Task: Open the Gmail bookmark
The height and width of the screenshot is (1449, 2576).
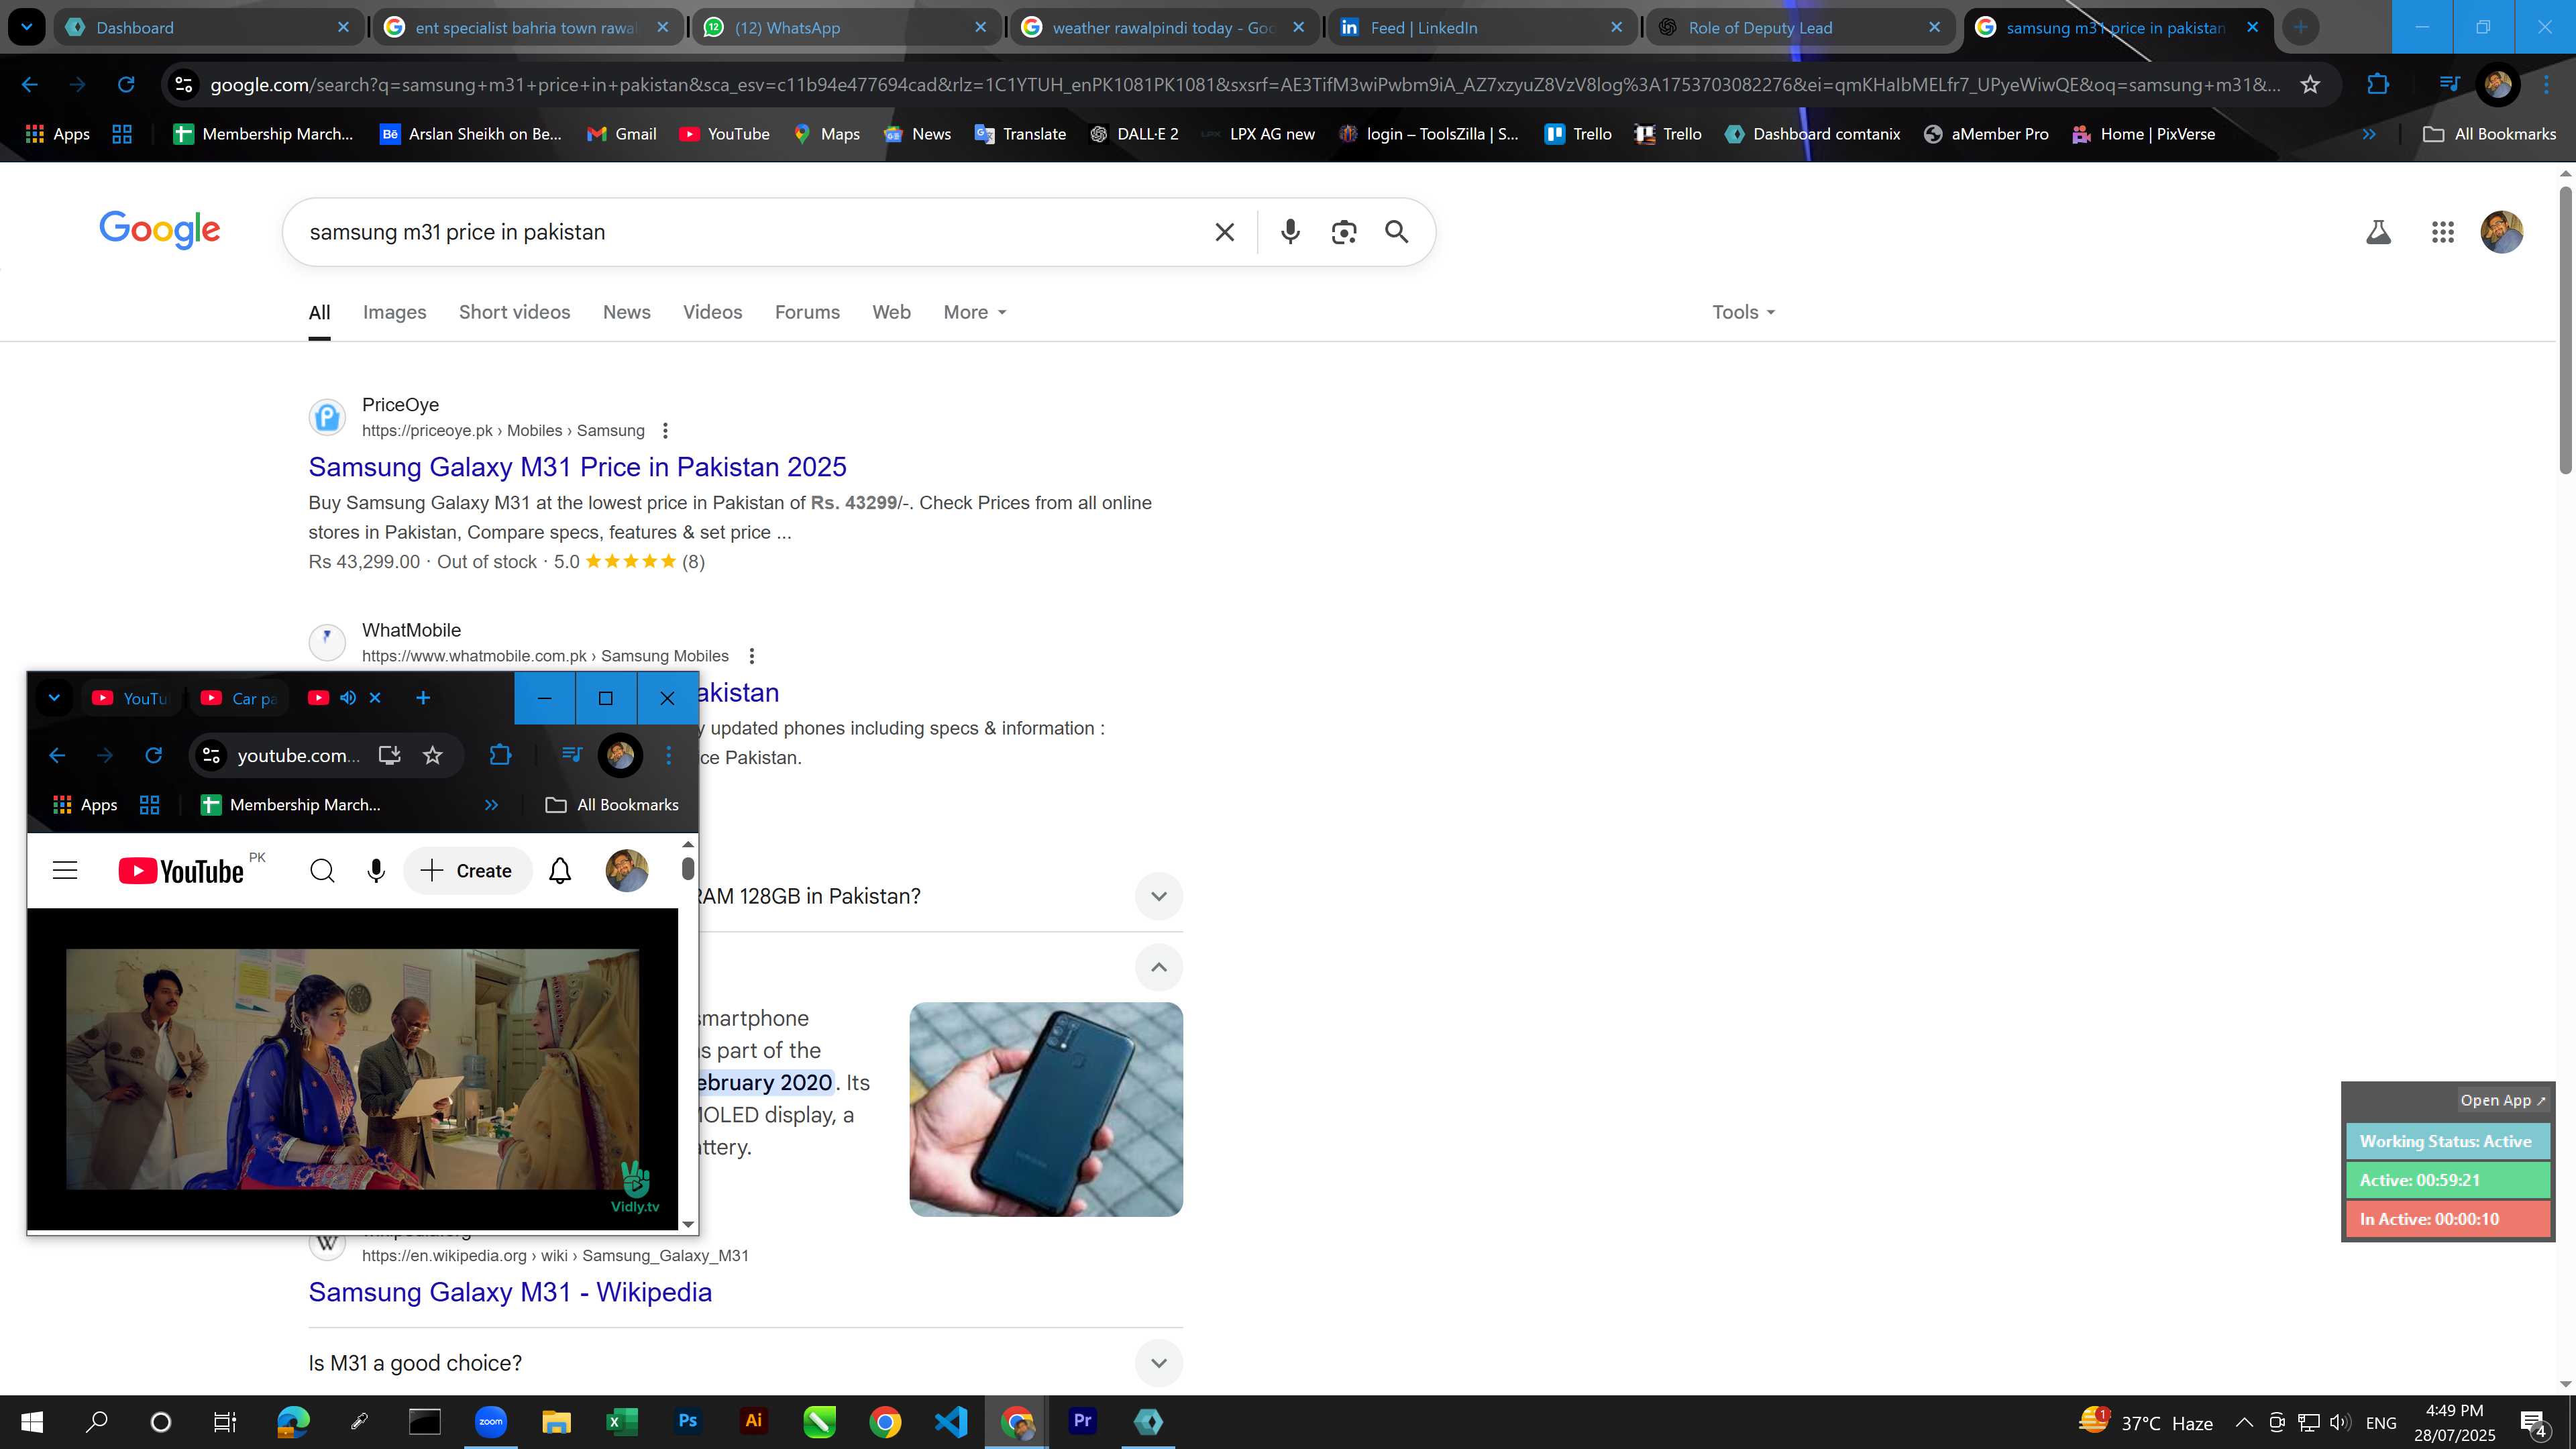Action: coord(621,134)
